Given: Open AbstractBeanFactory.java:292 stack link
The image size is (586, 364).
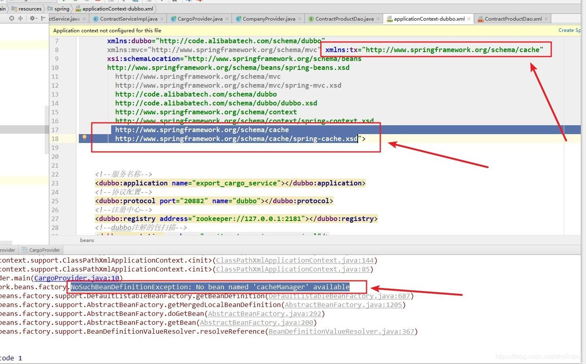Looking at the screenshot, I should click(x=265, y=314).
